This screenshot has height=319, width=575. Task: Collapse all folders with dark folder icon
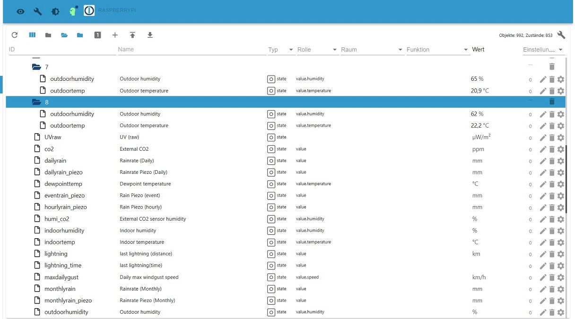48,35
